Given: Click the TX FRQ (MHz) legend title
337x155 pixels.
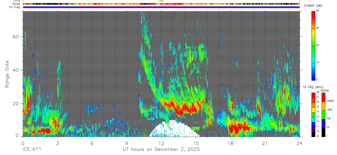Looking at the screenshot, I should pyautogui.click(x=313, y=87).
